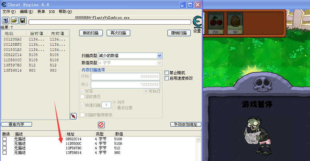
Task: Click the 地址 results column header
Action: (14, 33)
